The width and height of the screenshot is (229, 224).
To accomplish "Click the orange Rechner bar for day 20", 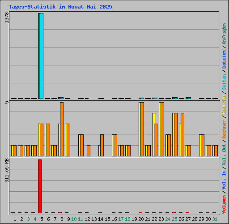I will [x=142, y=129].
